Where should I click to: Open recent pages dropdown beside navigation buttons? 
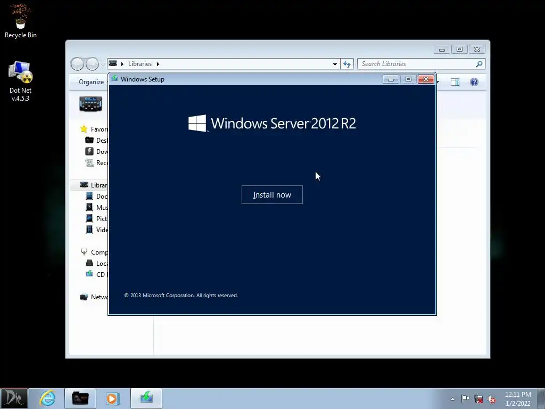[x=103, y=64]
